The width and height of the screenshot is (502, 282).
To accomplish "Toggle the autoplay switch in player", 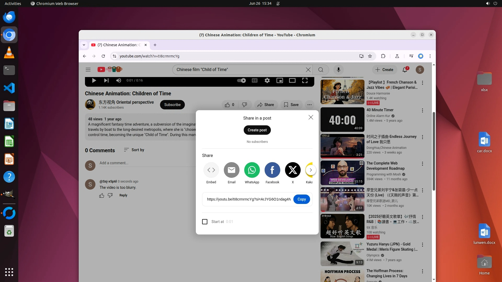I will pyautogui.click(x=241, y=80).
